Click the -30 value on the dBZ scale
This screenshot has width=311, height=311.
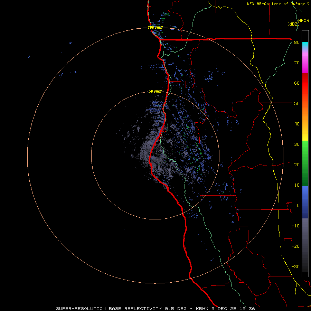[295, 266]
